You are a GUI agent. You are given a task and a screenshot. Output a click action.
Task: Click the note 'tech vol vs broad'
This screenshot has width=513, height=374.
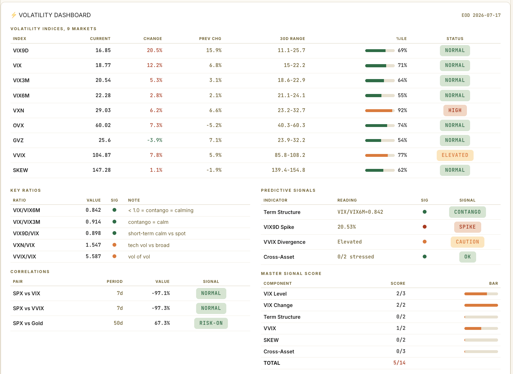(x=149, y=245)
